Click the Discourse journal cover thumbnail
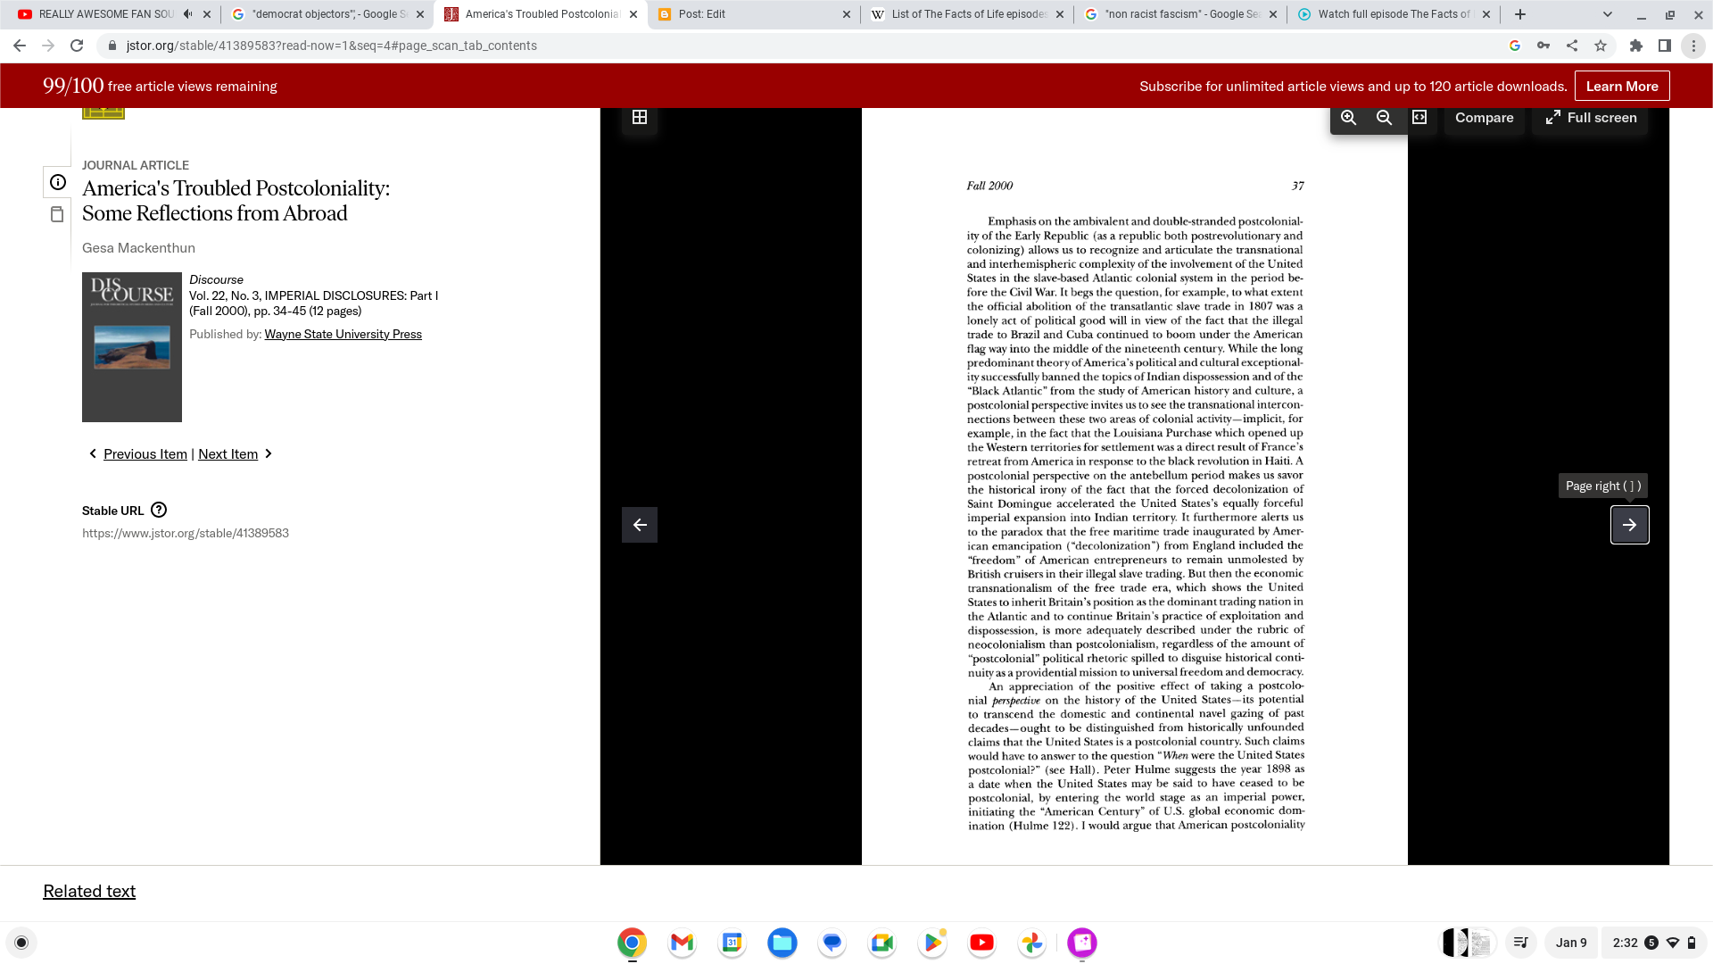Viewport: 1713px width, 964px height. [x=132, y=347]
